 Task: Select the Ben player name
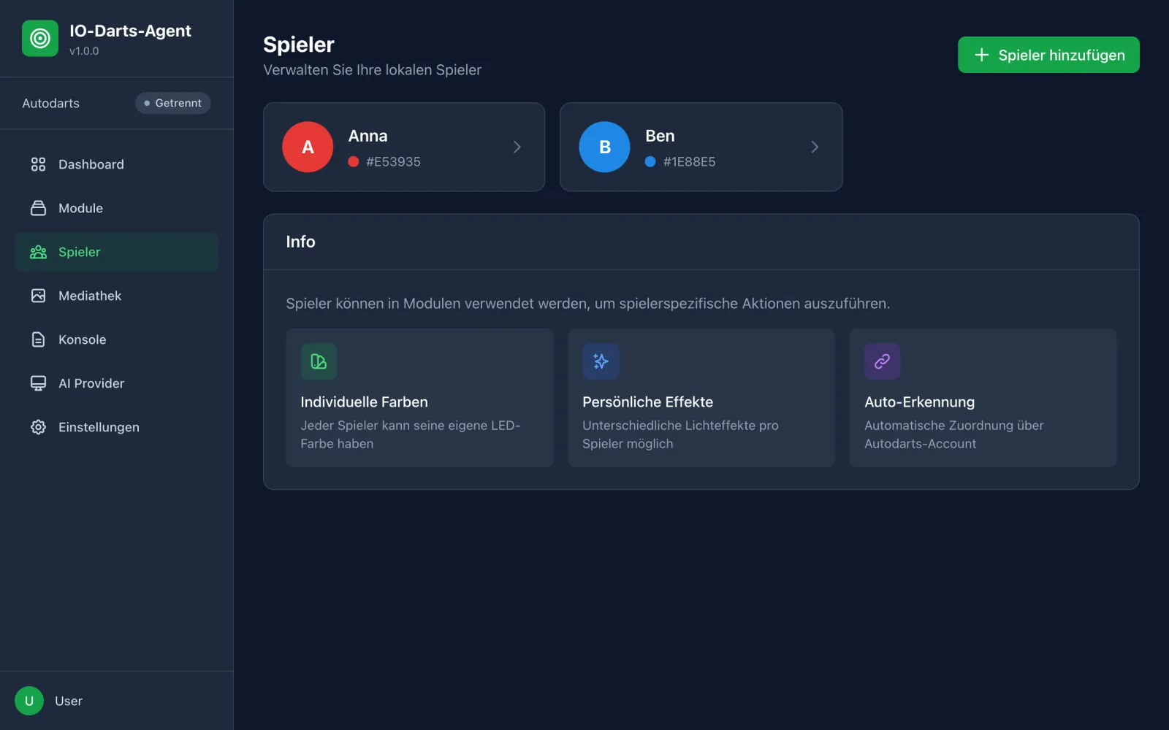pos(660,136)
